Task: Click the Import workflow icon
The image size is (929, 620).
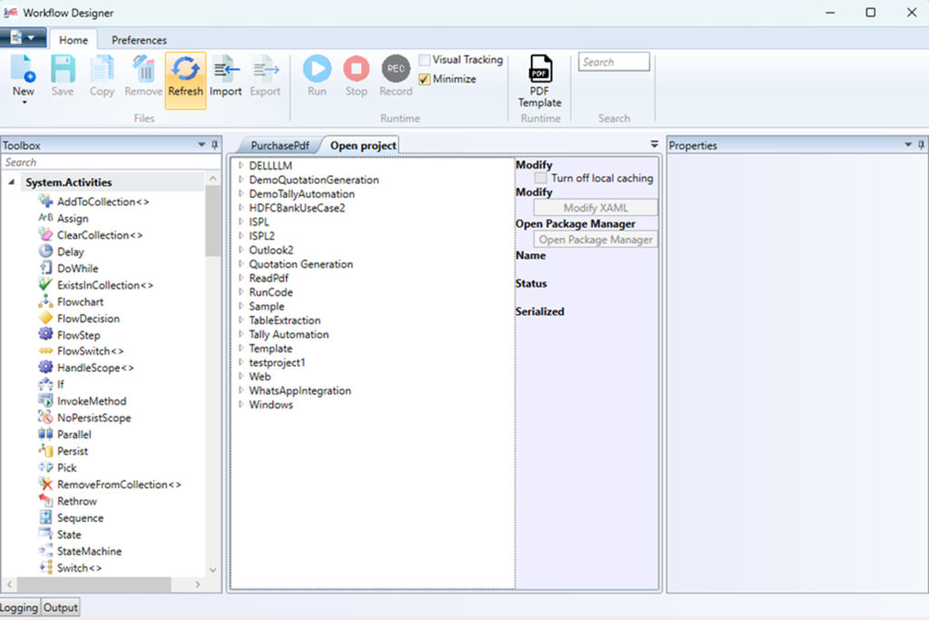Action: (x=226, y=69)
